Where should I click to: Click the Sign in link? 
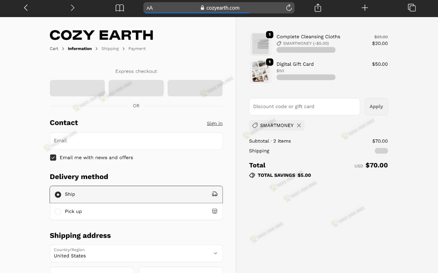(215, 123)
